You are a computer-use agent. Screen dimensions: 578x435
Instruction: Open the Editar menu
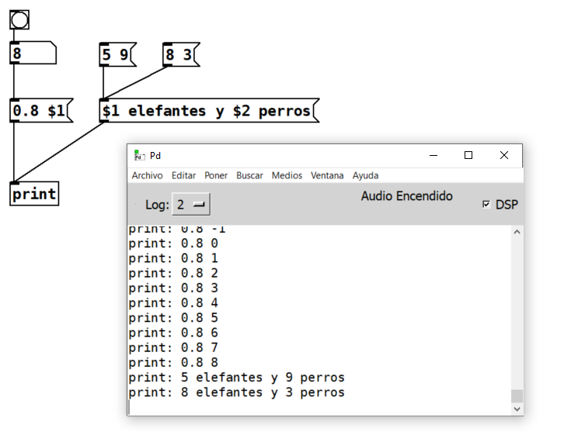pyautogui.click(x=183, y=175)
